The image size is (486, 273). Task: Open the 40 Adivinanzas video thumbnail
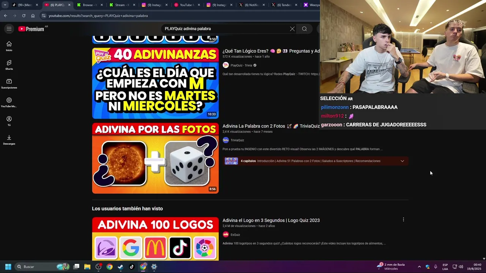155,83
